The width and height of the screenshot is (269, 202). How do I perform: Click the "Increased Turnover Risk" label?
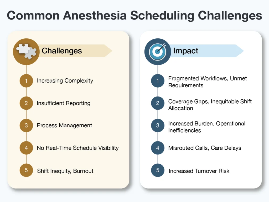[199, 171]
